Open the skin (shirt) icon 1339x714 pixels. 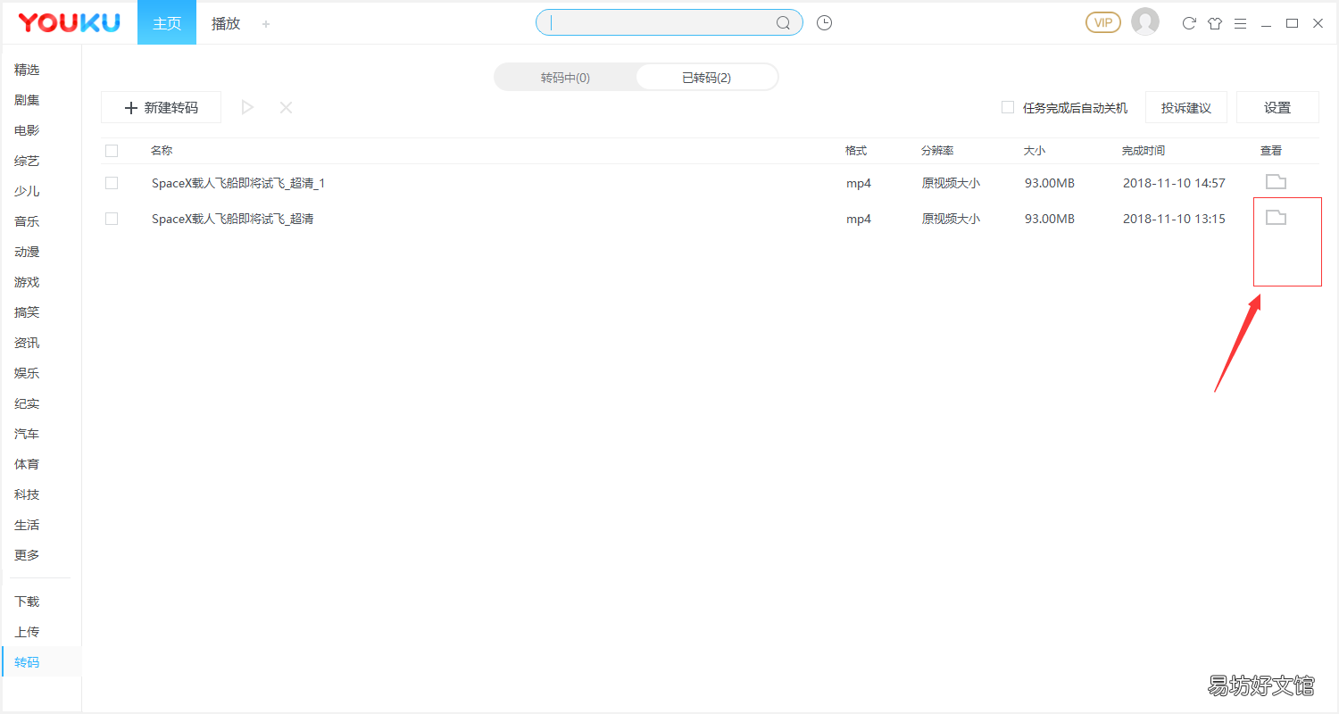point(1215,23)
